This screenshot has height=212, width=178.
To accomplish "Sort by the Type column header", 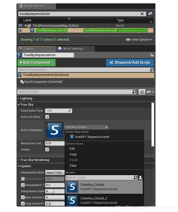I will [x=135, y=20].
